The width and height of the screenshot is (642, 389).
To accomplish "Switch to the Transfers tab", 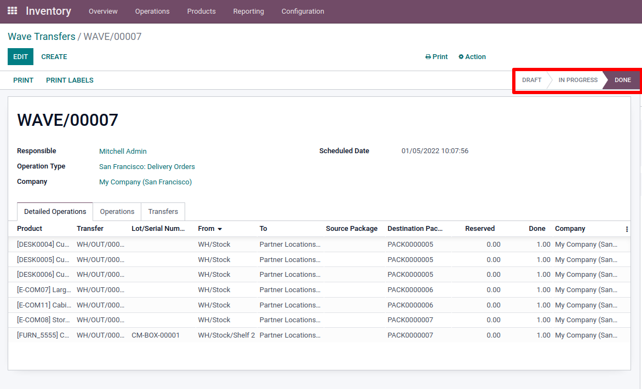I will point(163,212).
